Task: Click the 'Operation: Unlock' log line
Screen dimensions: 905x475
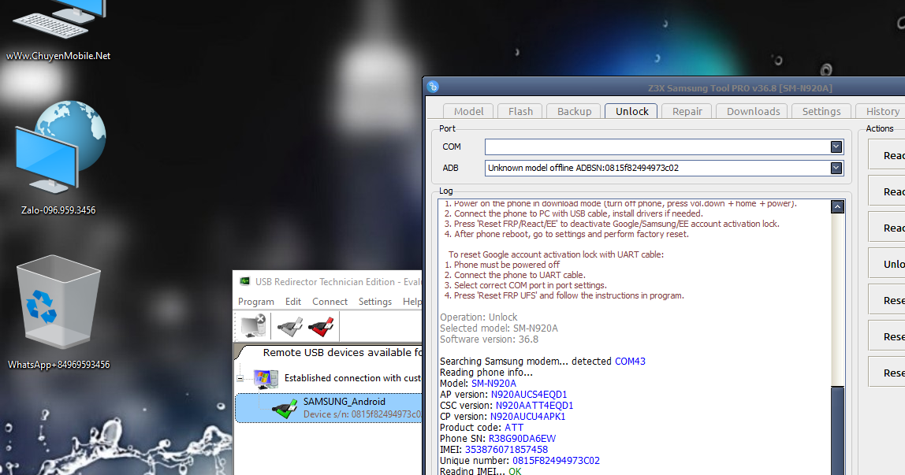Action: pyautogui.click(x=479, y=317)
